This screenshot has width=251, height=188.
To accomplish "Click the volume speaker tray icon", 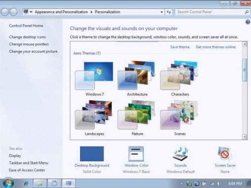I will pyautogui.click(x=219, y=184).
